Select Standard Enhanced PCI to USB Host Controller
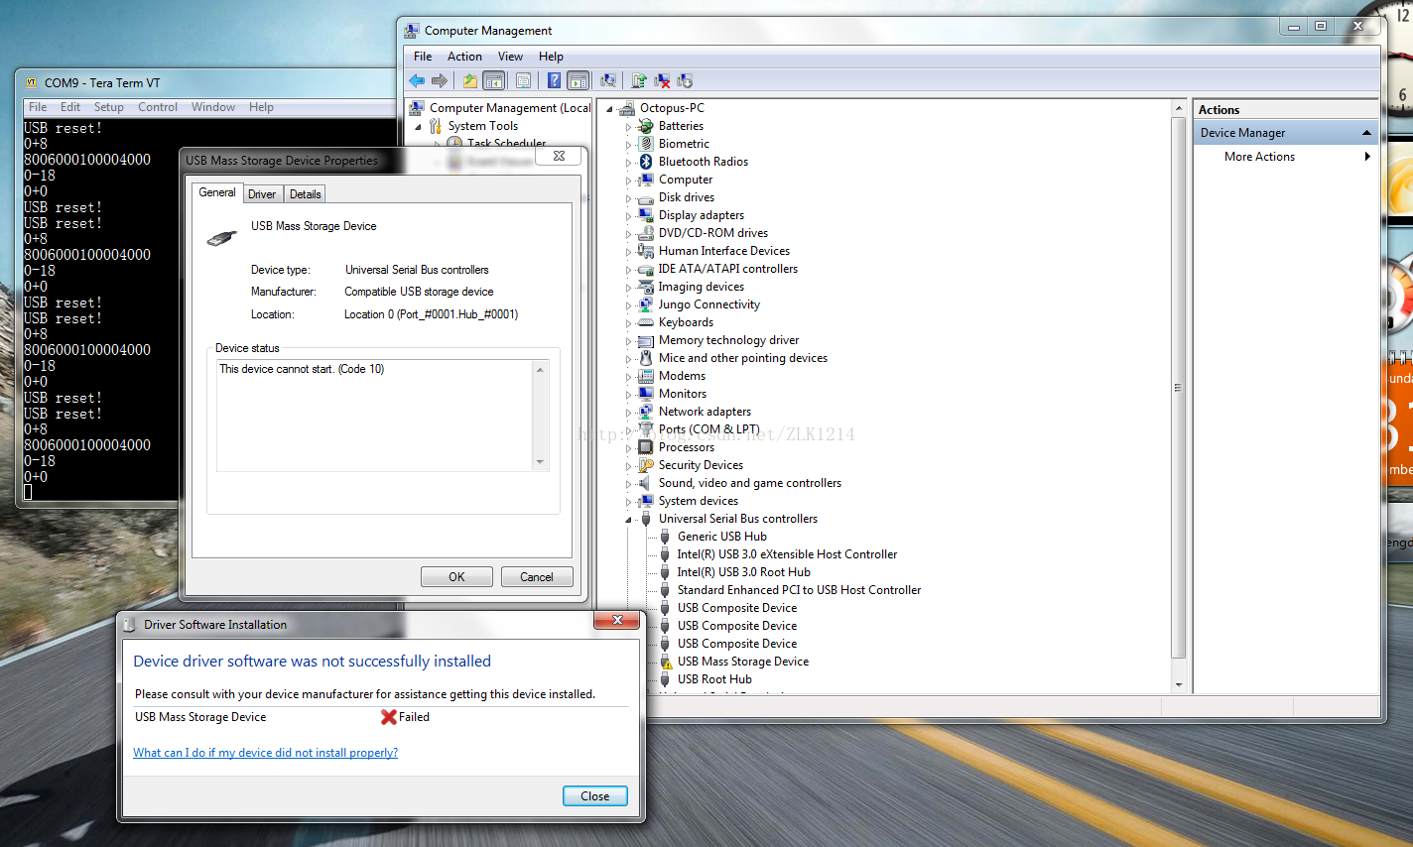Image resolution: width=1413 pixels, height=847 pixels. tap(799, 590)
